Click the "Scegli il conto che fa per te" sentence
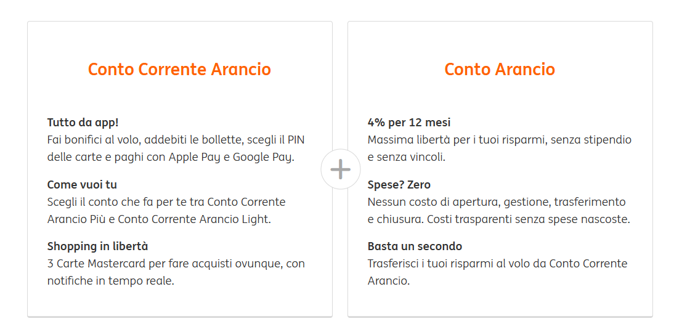 pyautogui.click(x=118, y=201)
